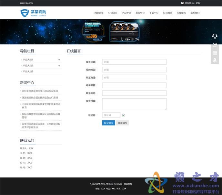Click the 新闻中心 sidebar heading
Image resolution: width=222 pixels, height=195 pixels.
pos(27,82)
